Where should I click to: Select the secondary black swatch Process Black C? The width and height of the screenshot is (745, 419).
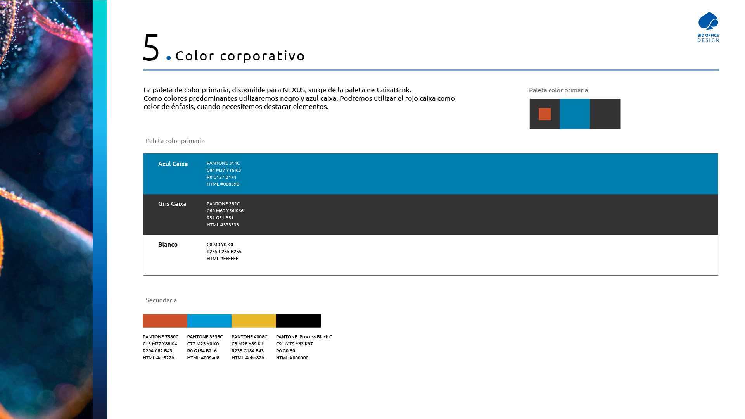298,321
